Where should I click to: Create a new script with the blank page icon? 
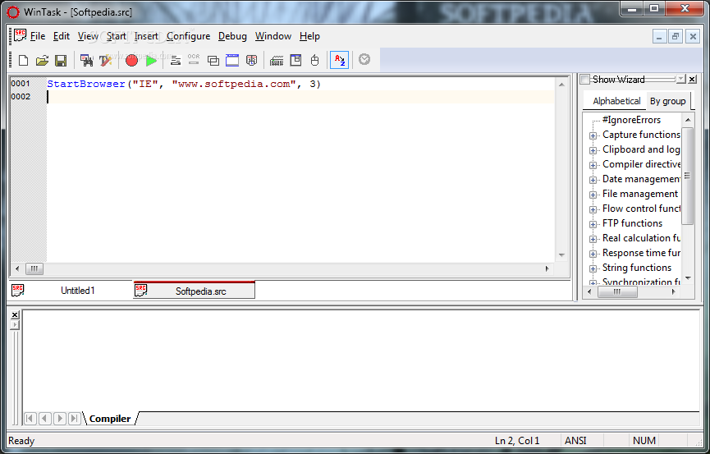coord(23,60)
